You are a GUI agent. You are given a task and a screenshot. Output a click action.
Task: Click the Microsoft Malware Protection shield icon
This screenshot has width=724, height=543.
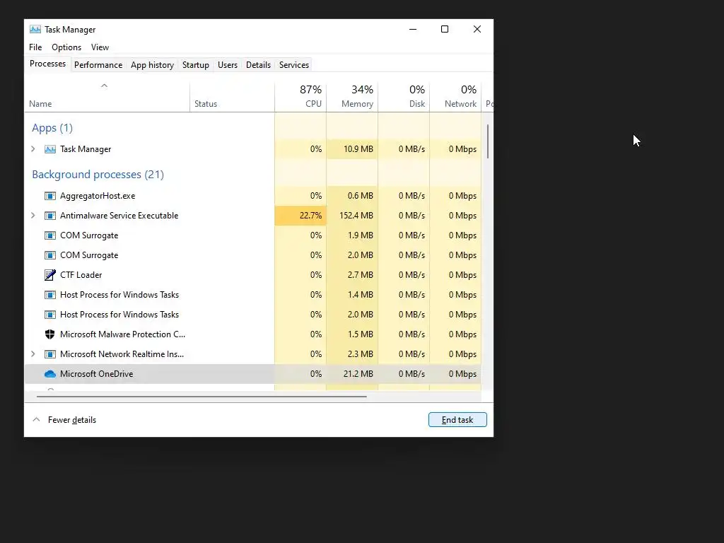pyautogui.click(x=50, y=334)
